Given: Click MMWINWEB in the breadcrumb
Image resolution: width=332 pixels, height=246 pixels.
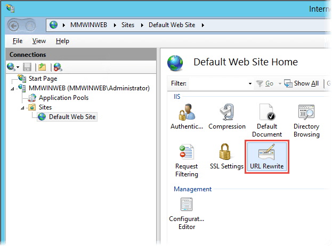Looking at the screenshot, I should (x=88, y=25).
